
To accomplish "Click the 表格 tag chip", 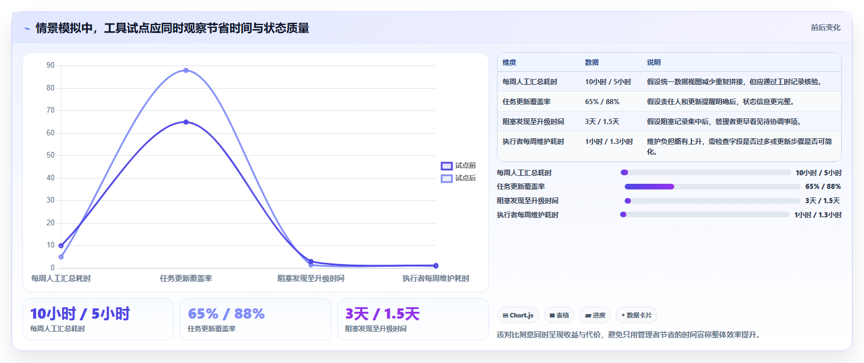I will (559, 315).
